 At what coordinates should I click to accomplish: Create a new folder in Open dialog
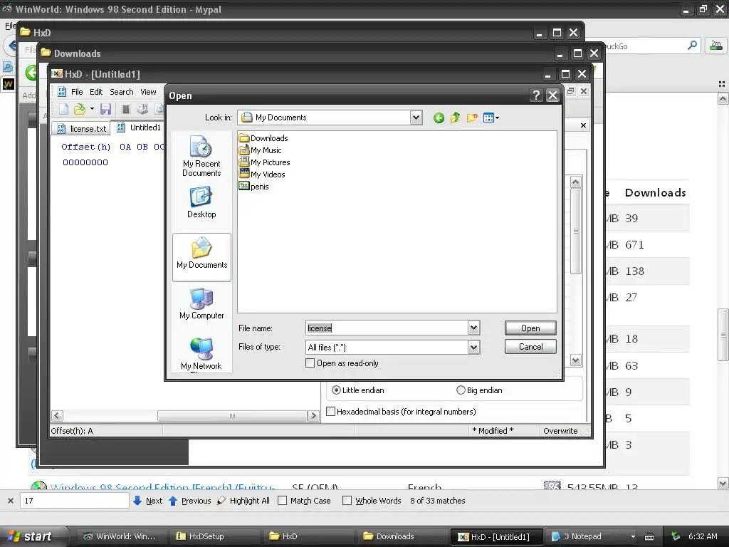[472, 118]
